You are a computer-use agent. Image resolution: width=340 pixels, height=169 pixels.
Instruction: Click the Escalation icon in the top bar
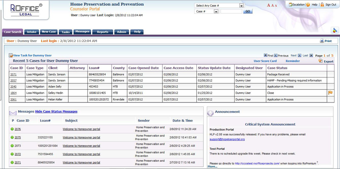291,5
